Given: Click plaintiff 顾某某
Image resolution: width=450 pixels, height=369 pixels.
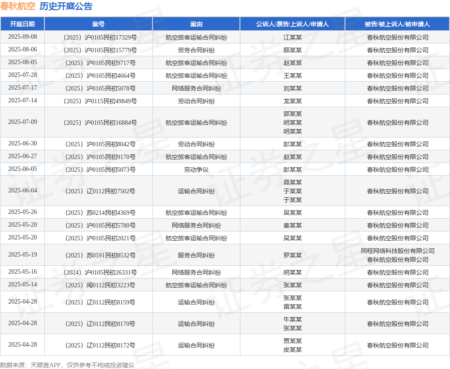Looking at the screenshot, I should (x=292, y=50).
